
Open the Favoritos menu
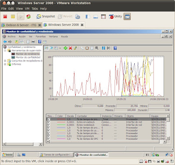[x=41, y=37]
